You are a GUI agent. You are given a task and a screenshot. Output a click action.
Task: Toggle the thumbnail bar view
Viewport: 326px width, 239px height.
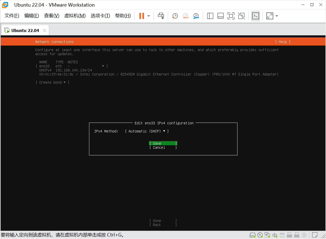tap(220, 16)
